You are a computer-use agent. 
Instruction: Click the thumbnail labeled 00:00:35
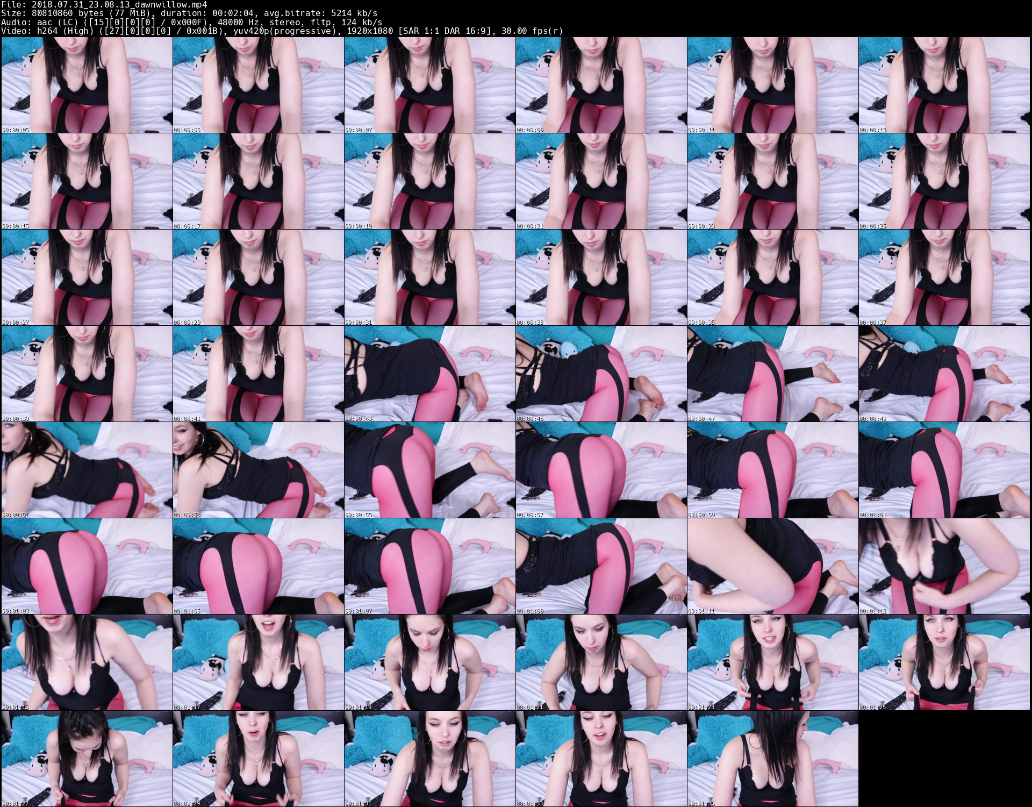coord(772,277)
